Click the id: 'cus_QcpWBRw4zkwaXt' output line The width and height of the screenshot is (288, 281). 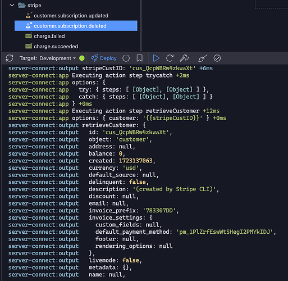[x=90, y=133]
